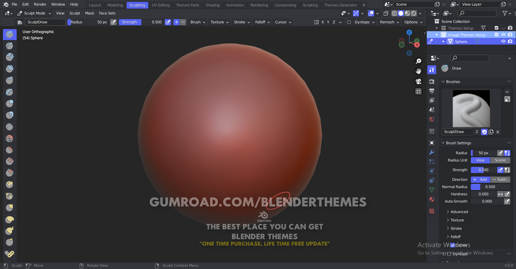Open the Stroke dropdown in tool header

coord(242,22)
